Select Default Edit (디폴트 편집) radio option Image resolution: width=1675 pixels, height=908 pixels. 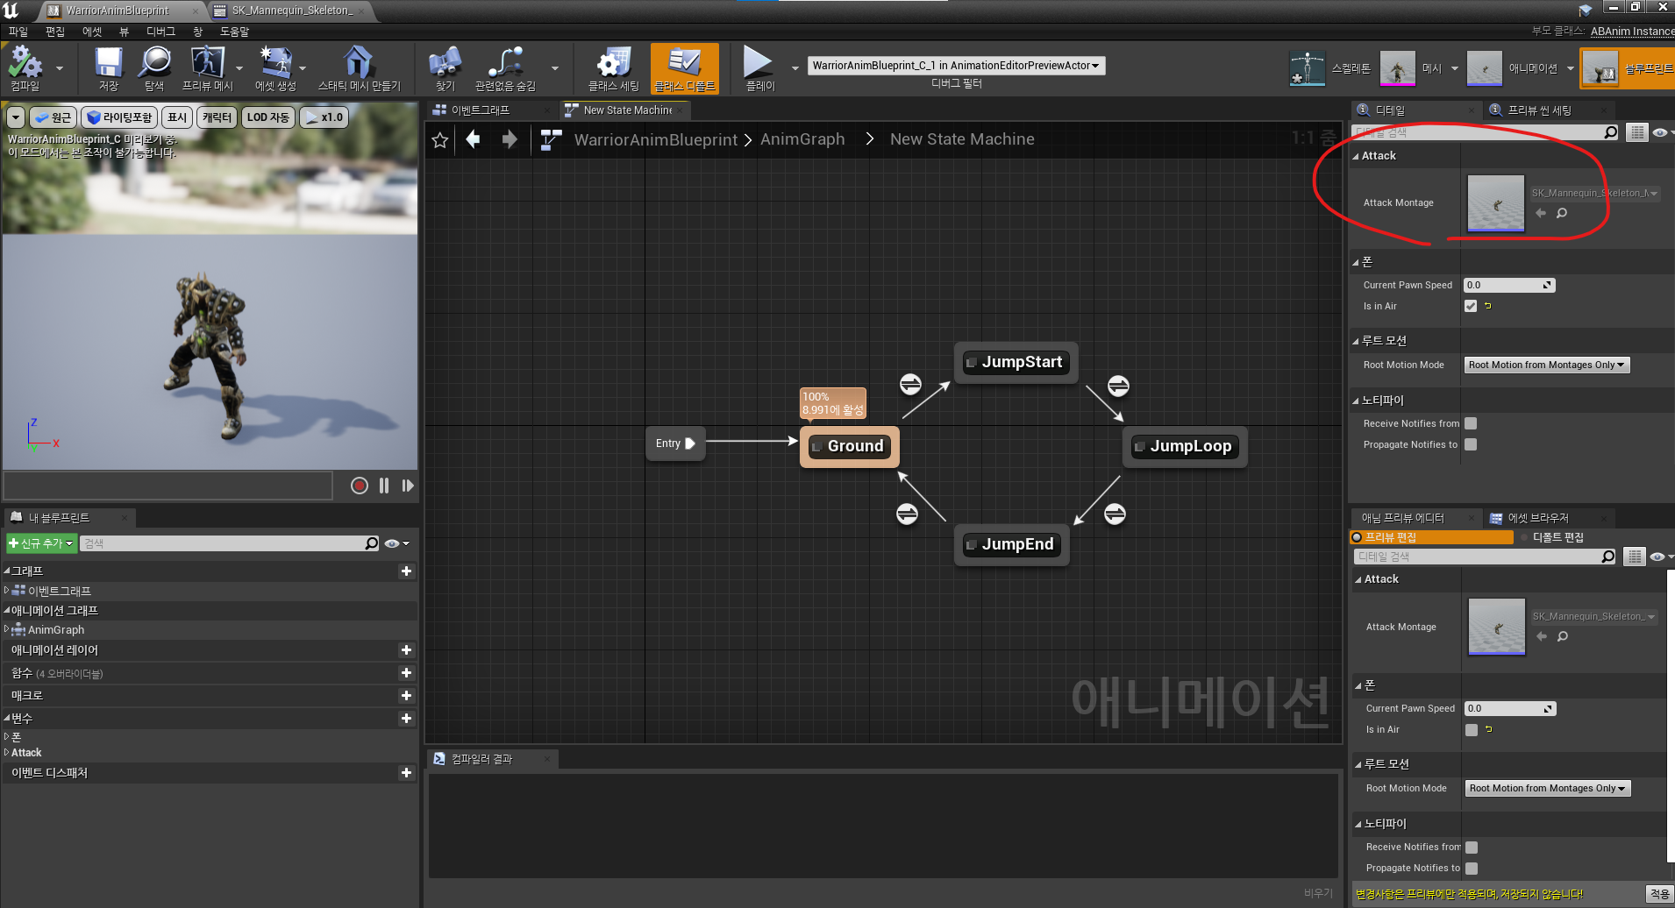pos(1551,537)
